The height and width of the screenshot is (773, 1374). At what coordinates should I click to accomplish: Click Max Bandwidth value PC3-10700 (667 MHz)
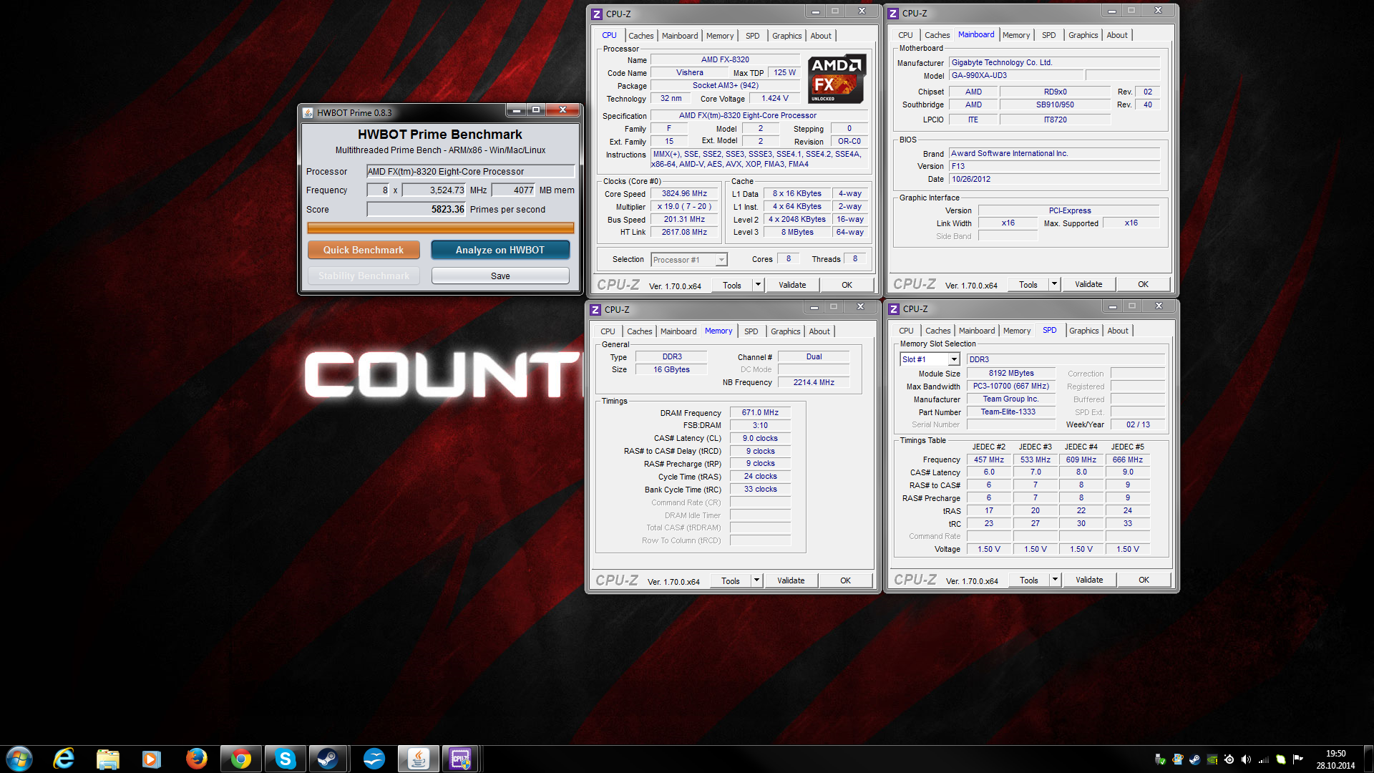1011,386
